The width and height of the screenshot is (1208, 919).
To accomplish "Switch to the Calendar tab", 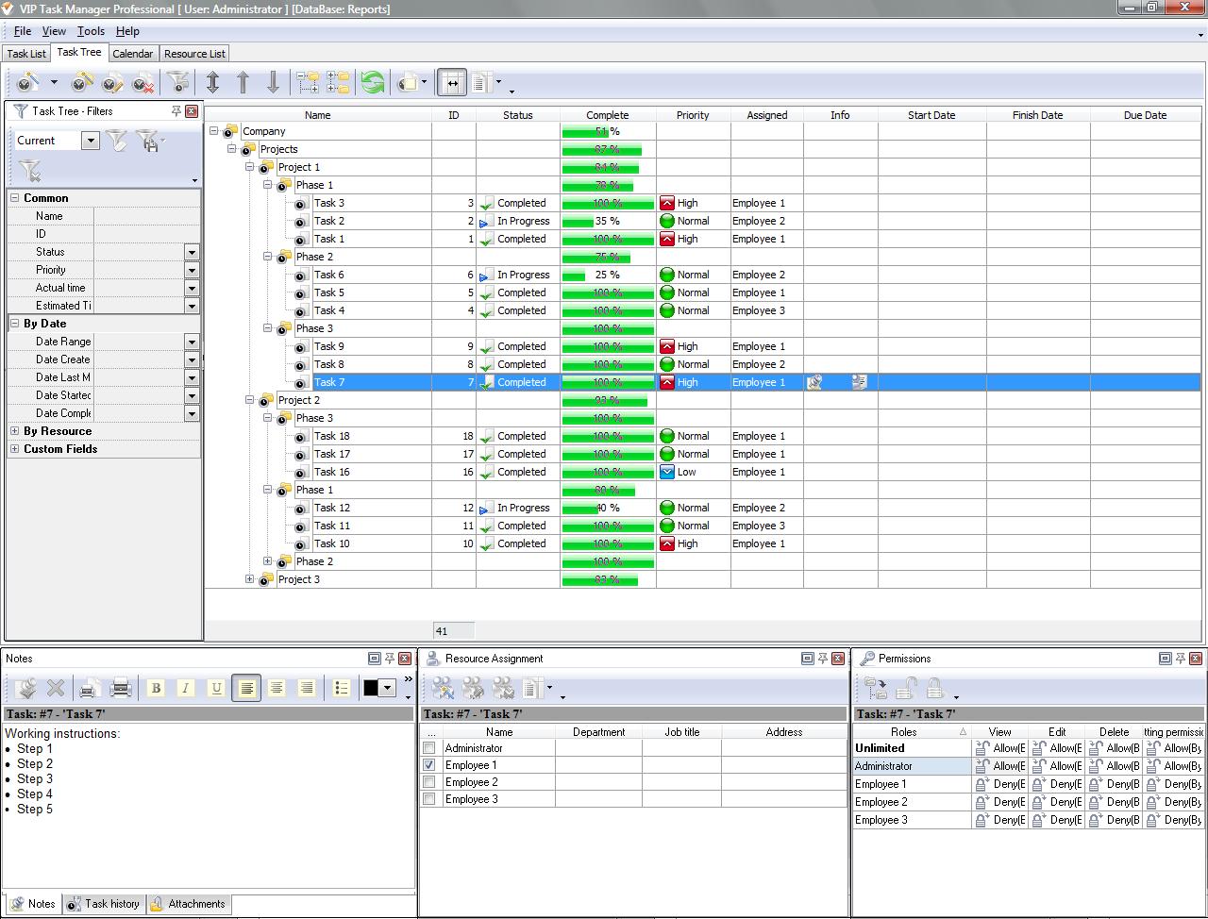I will pos(132,54).
